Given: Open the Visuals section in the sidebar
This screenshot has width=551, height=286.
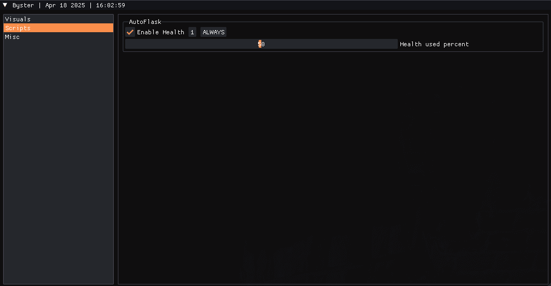Looking at the screenshot, I should pyautogui.click(x=58, y=19).
